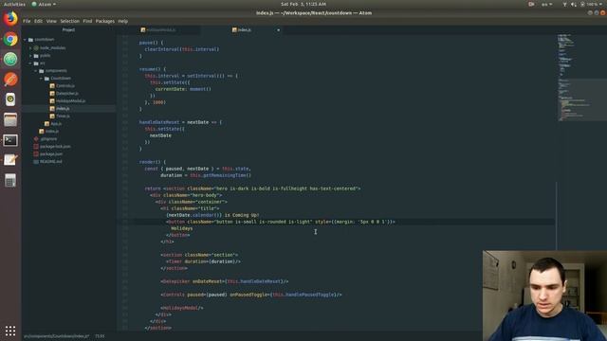Image resolution: width=607 pixels, height=341 pixels.
Task: Open the Text Editor dock icon
Action: pyautogui.click(x=10, y=160)
